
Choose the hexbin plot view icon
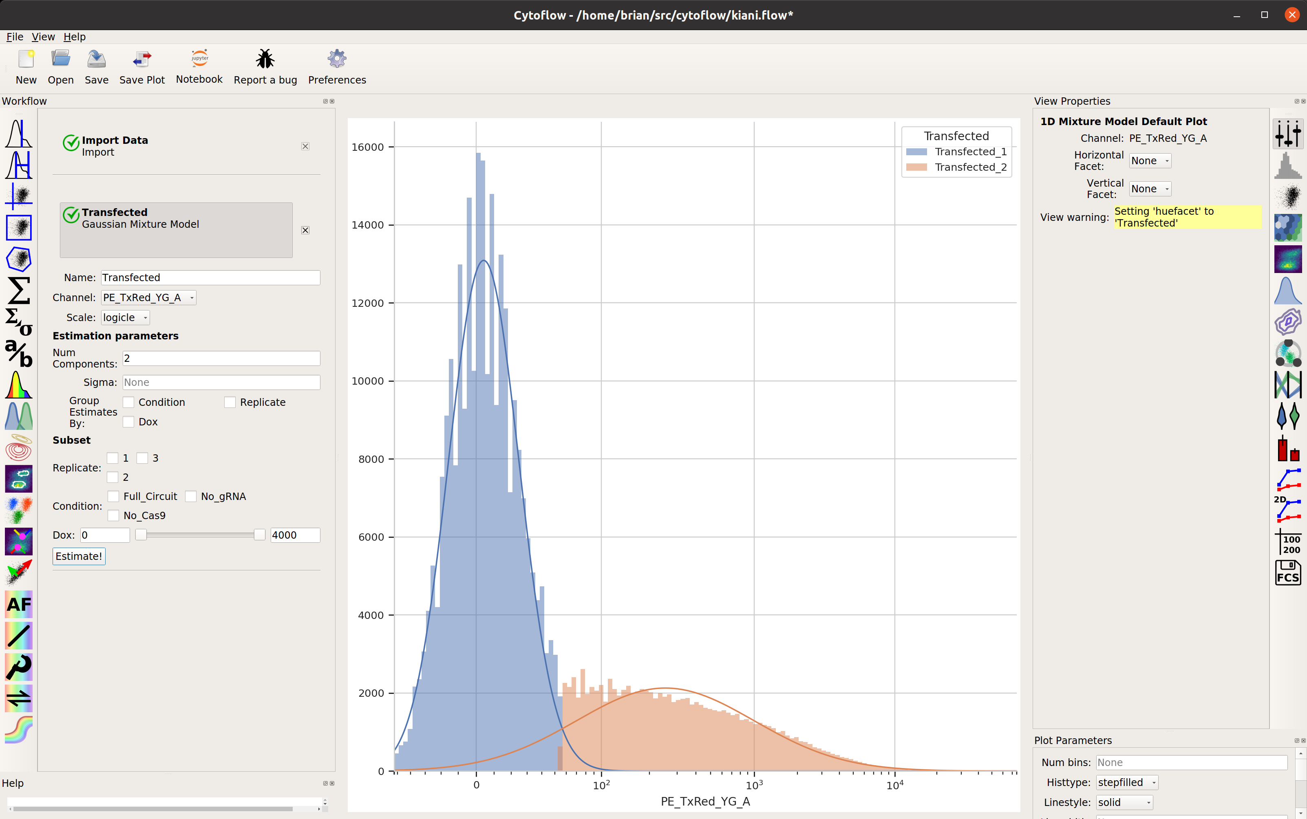tap(1287, 227)
